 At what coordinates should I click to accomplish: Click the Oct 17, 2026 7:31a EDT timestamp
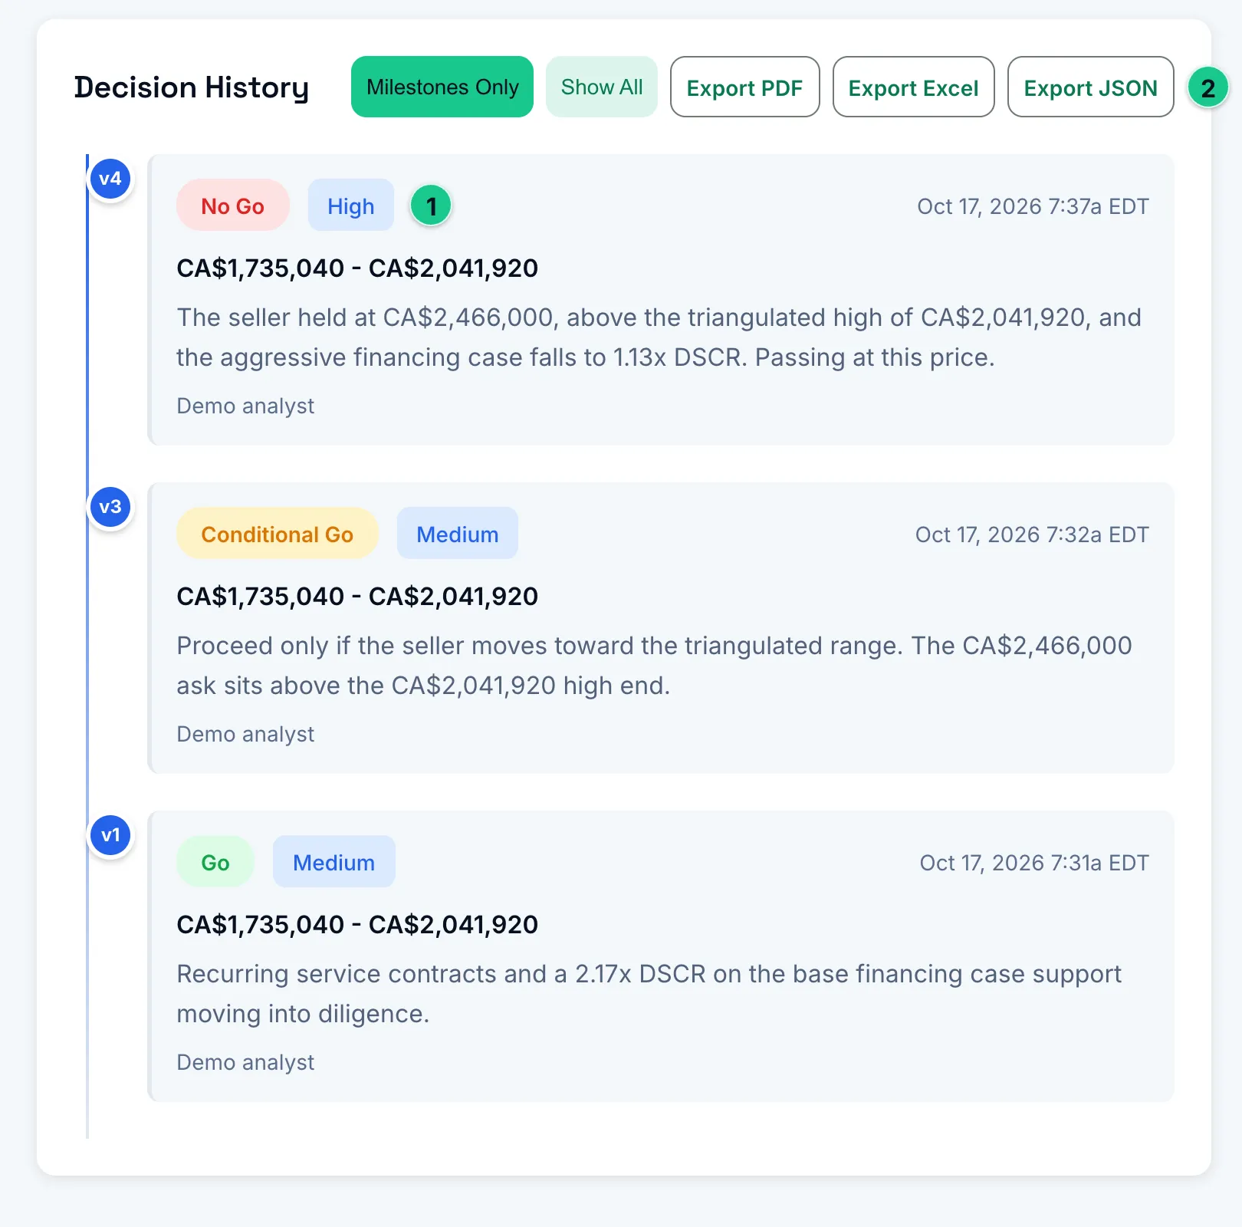point(1034,863)
